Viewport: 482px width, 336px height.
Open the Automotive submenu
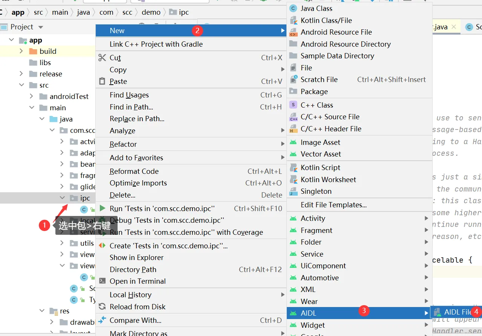coord(359,278)
